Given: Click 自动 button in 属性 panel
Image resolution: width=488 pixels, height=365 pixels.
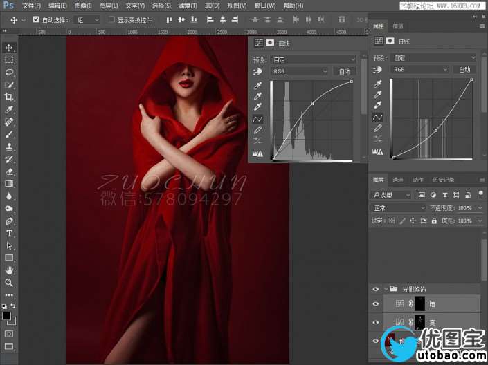Looking at the screenshot, I should coord(464,69).
